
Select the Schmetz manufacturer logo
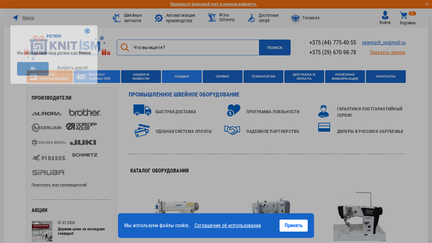pos(85,155)
